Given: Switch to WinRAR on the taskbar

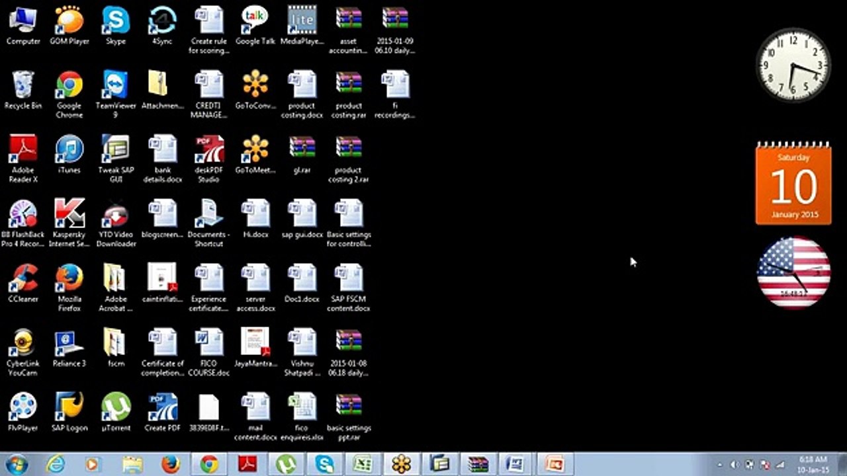Looking at the screenshot, I should click(478, 464).
